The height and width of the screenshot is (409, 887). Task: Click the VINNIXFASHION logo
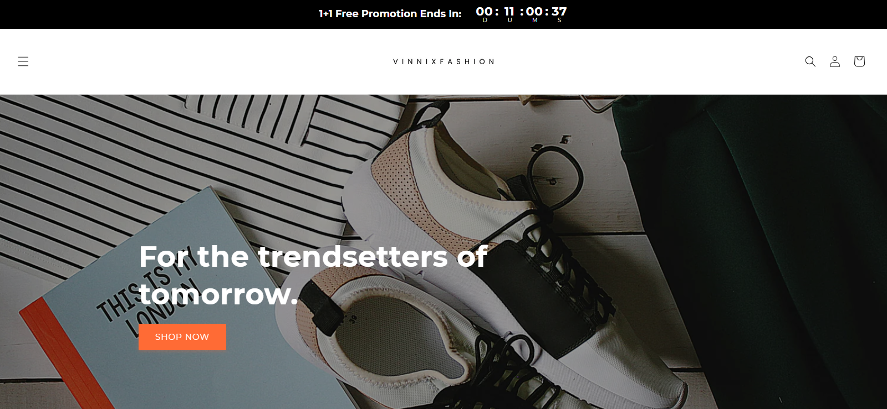coord(443,61)
